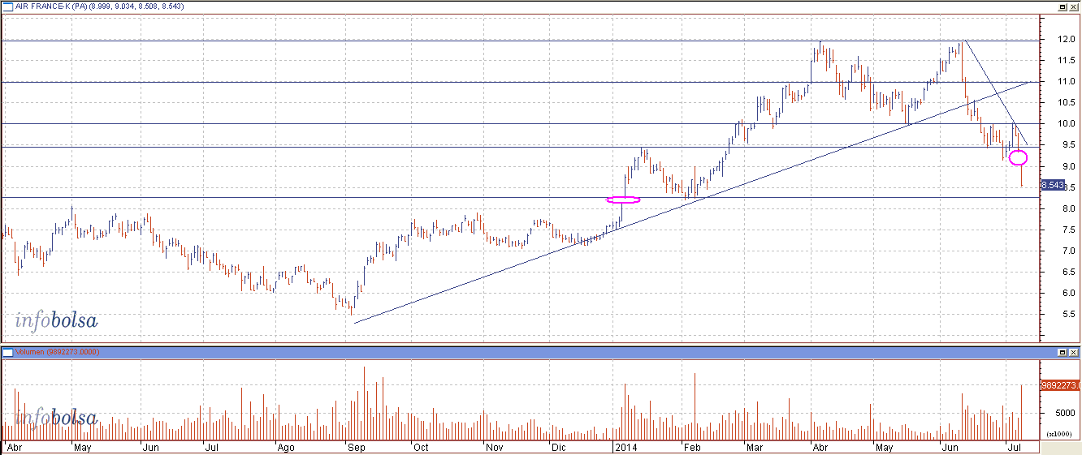Select the pink ellipse marker near 9.0
Viewport: 1082px width, 455px height.
[x=1019, y=157]
